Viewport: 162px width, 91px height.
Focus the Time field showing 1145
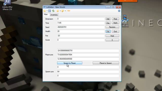pos(81,23)
